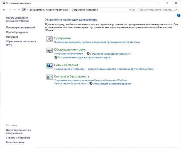Run 'Подключение к Интернету' troubleshooter
The height and width of the screenshot is (148, 181).
tap(69, 69)
